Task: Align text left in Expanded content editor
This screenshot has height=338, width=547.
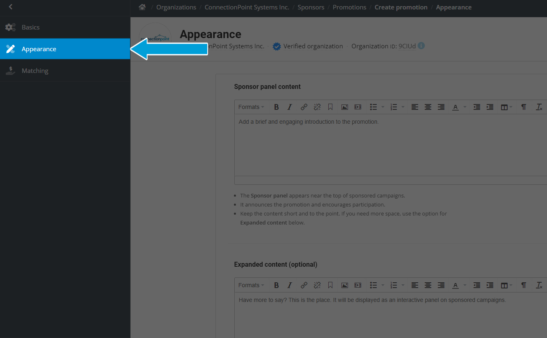Action: coord(415,285)
